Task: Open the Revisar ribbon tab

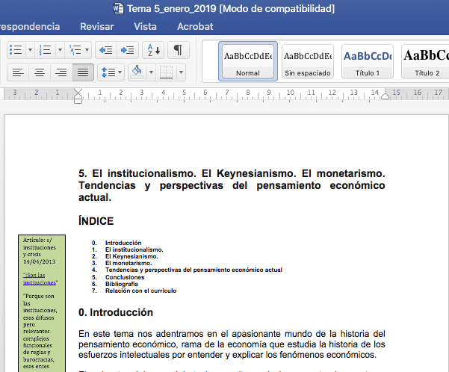Action: click(x=97, y=27)
